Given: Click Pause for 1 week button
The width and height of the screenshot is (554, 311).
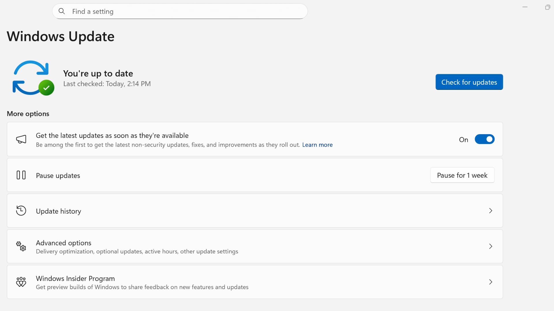Looking at the screenshot, I should pos(462,175).
